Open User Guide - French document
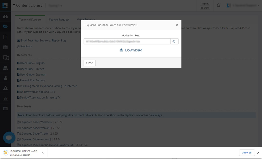262x159 pixels. pos(32,69)
